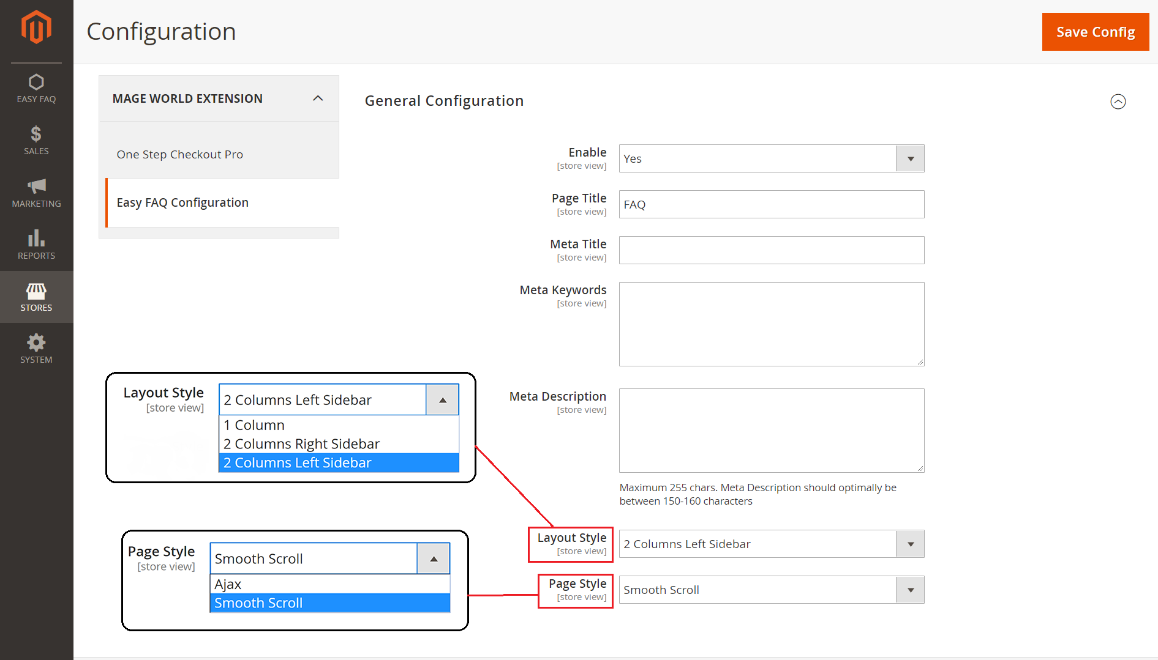Viewport: 1158px width, 660px height.
Task: Pick Ajax in the Page Style list
Action: (x=330, y=584)
